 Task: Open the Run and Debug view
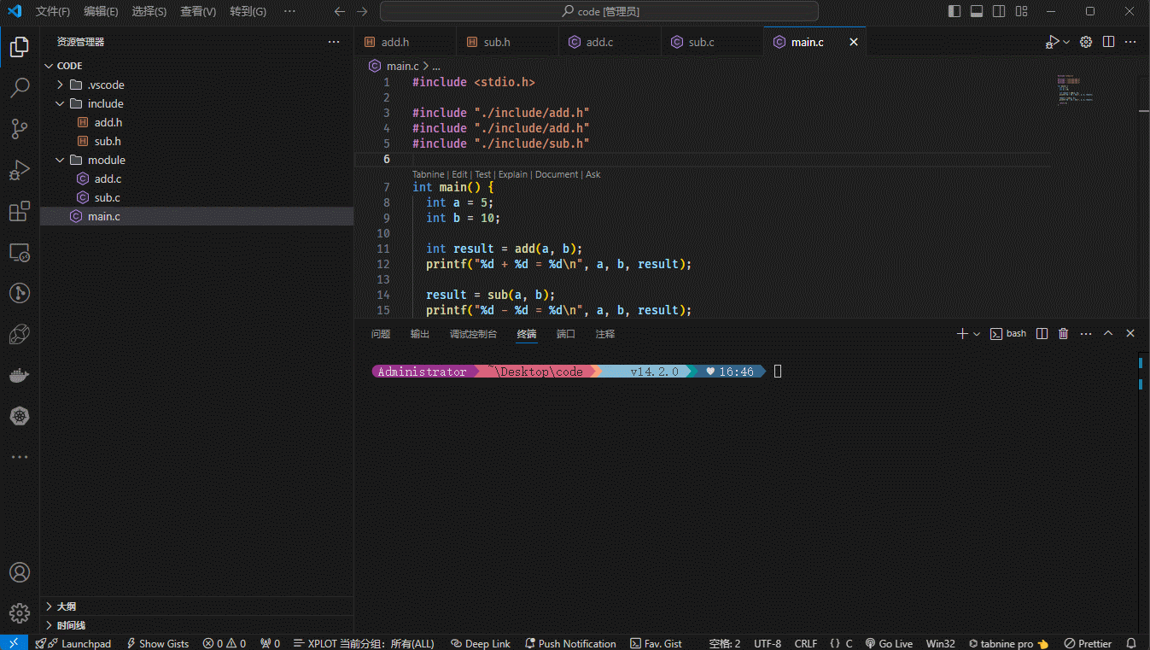20,170
